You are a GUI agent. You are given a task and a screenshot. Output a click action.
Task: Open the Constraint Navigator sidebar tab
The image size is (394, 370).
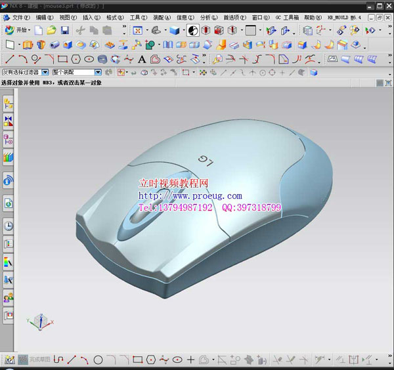click(x=9, y=121)
